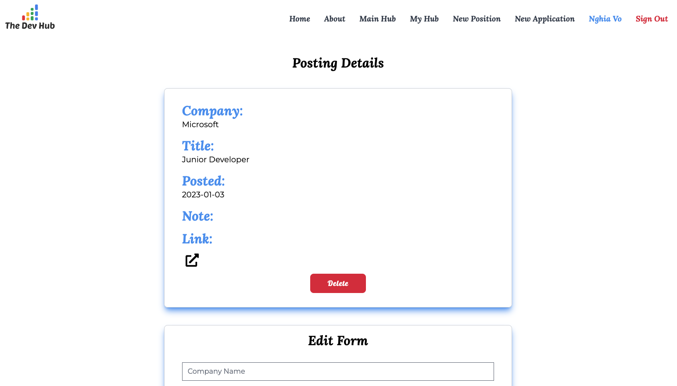The image size is (677, 386).
Task: Open the posting's external link icon
Action: [x=192, y=260]
